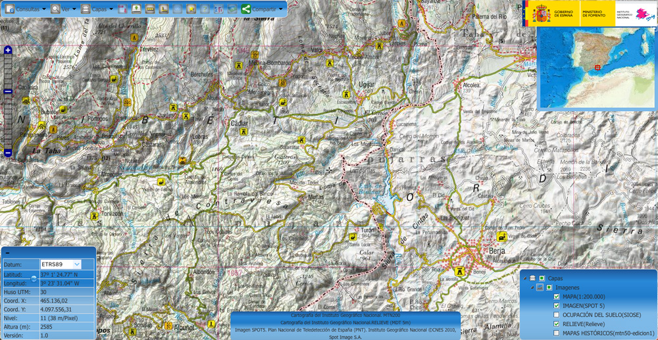The image size is (658, 340).
Task: Enable OCUPACIÓN DEL SUELO(SIOSE) layer
Action: click(x=557, y=315)
